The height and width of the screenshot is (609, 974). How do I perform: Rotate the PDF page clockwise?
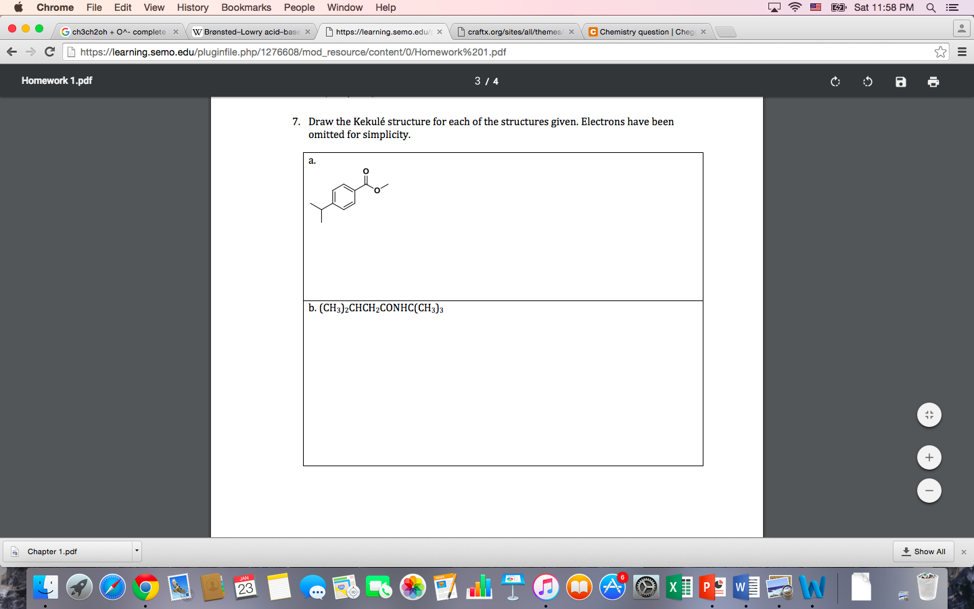click(x=835, y=81)
